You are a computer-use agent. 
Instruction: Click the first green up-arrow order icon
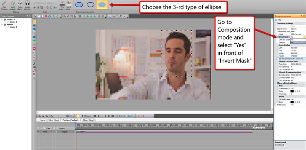coord(84,16)
